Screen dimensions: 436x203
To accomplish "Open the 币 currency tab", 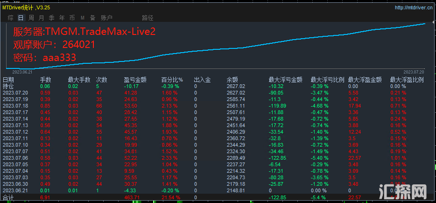I will (72, 18).
